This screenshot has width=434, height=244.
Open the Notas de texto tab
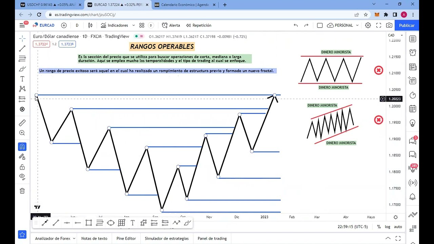point(94,239)
